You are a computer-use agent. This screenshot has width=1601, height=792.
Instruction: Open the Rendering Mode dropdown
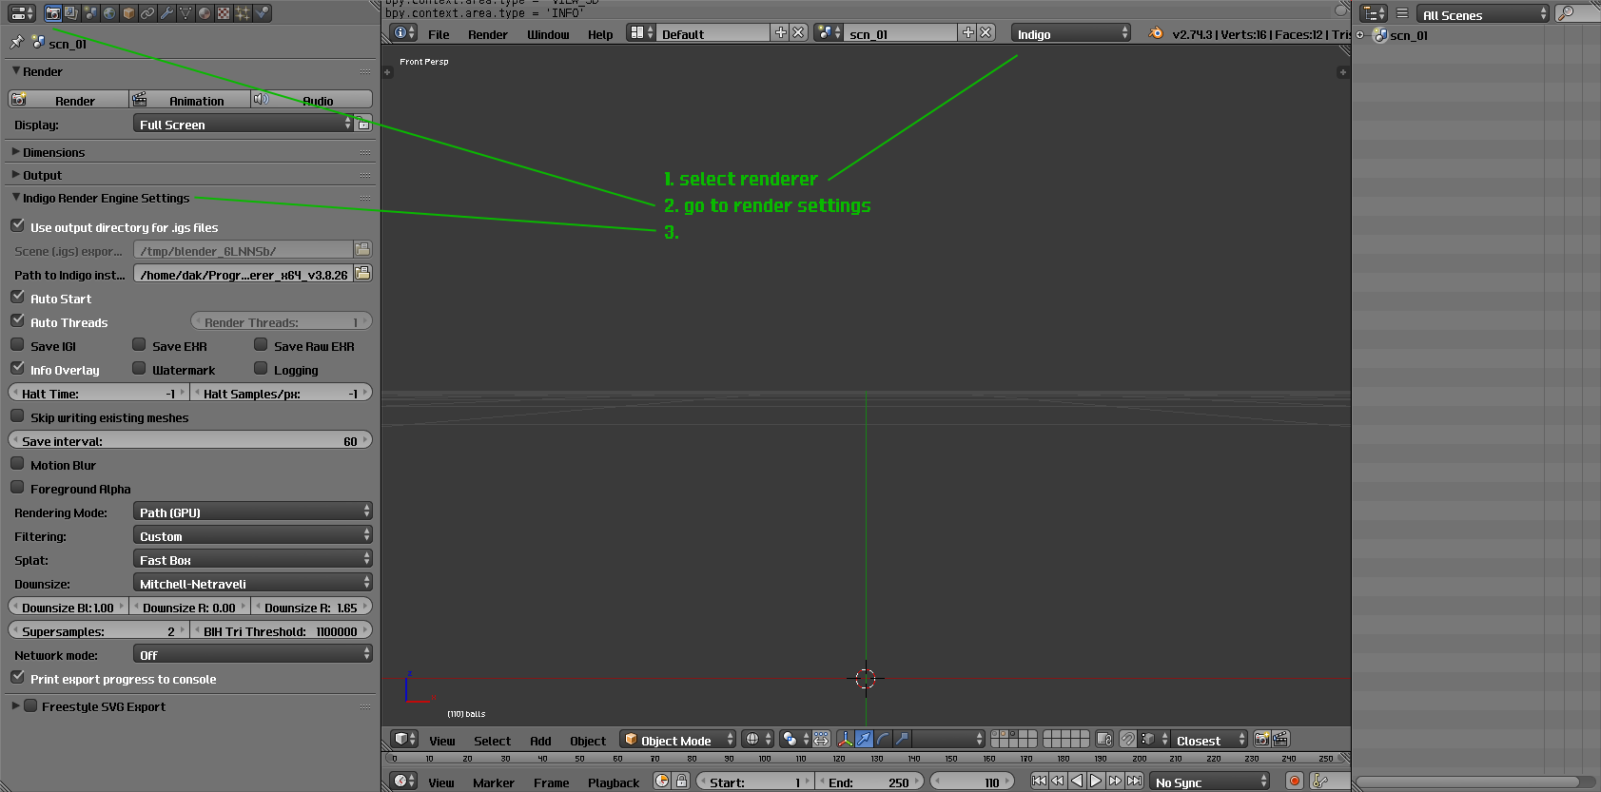click(x=252, y=512)
